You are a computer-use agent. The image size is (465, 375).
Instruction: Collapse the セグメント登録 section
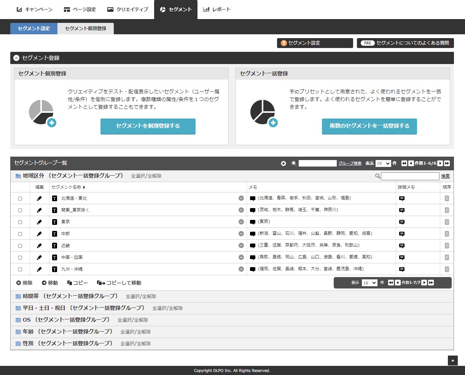coord(16,58)
